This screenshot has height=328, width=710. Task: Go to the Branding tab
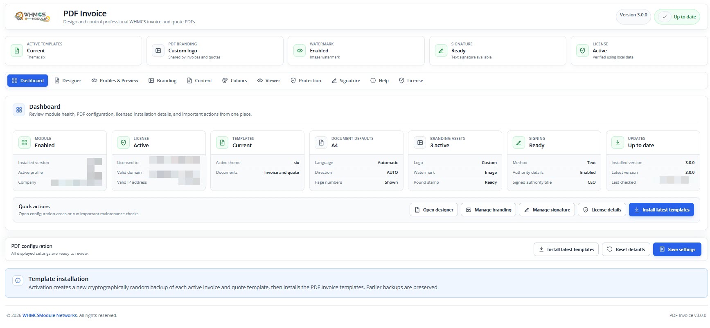pyautogui.click(x=162, y=81)
